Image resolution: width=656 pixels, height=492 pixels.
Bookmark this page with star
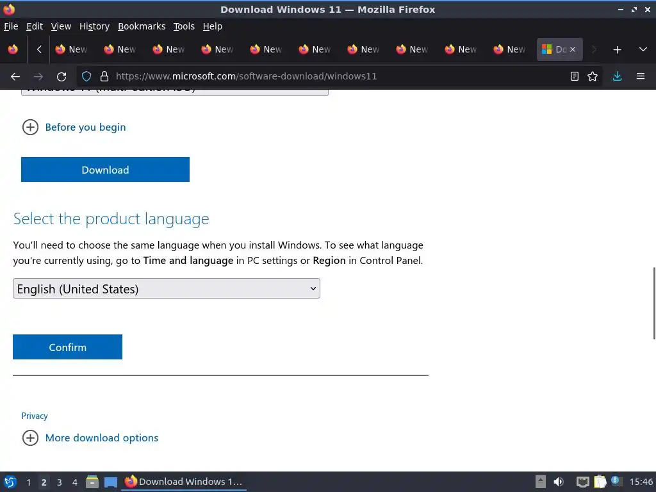point(593,76)
